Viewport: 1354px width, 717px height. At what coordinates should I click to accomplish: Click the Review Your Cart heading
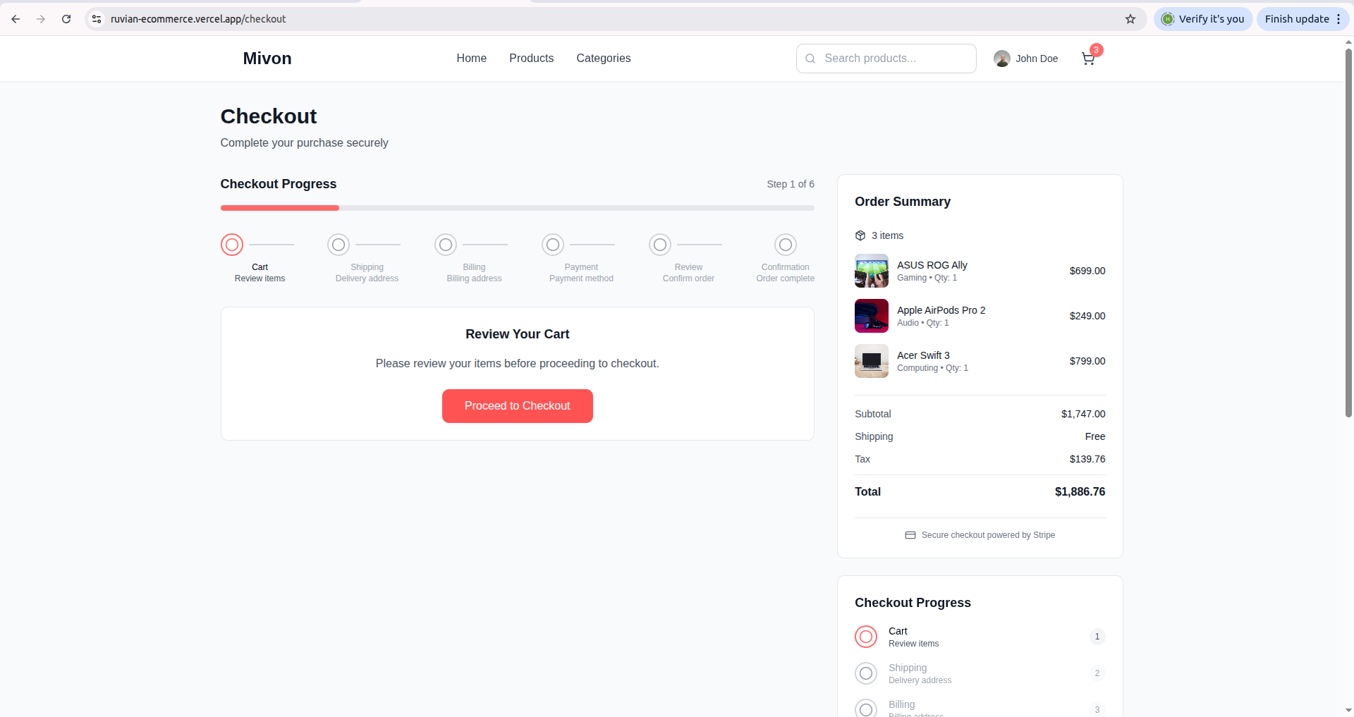point(518,334)
